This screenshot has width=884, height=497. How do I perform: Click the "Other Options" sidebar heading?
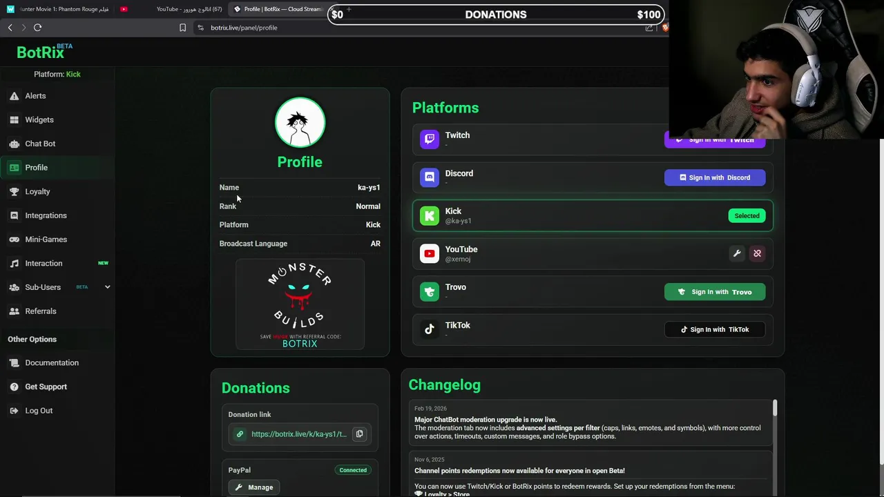[x=32, y=340]
